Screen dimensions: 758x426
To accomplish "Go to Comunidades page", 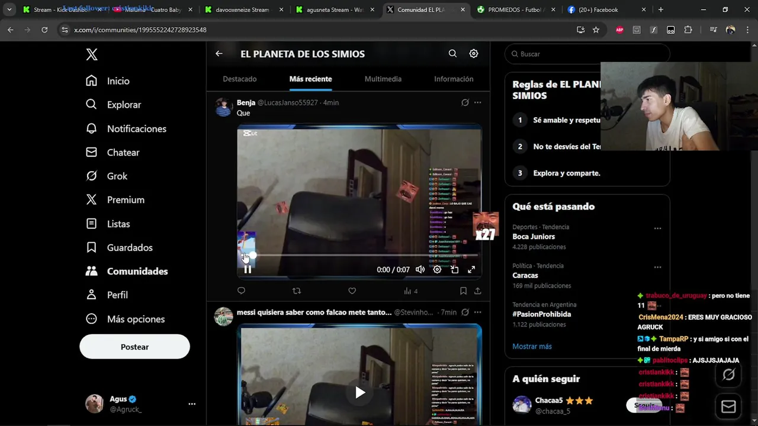I will click(127, 271).
